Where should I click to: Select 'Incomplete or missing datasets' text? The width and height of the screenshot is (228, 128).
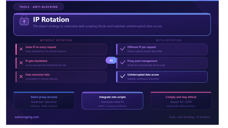[41, 79]
